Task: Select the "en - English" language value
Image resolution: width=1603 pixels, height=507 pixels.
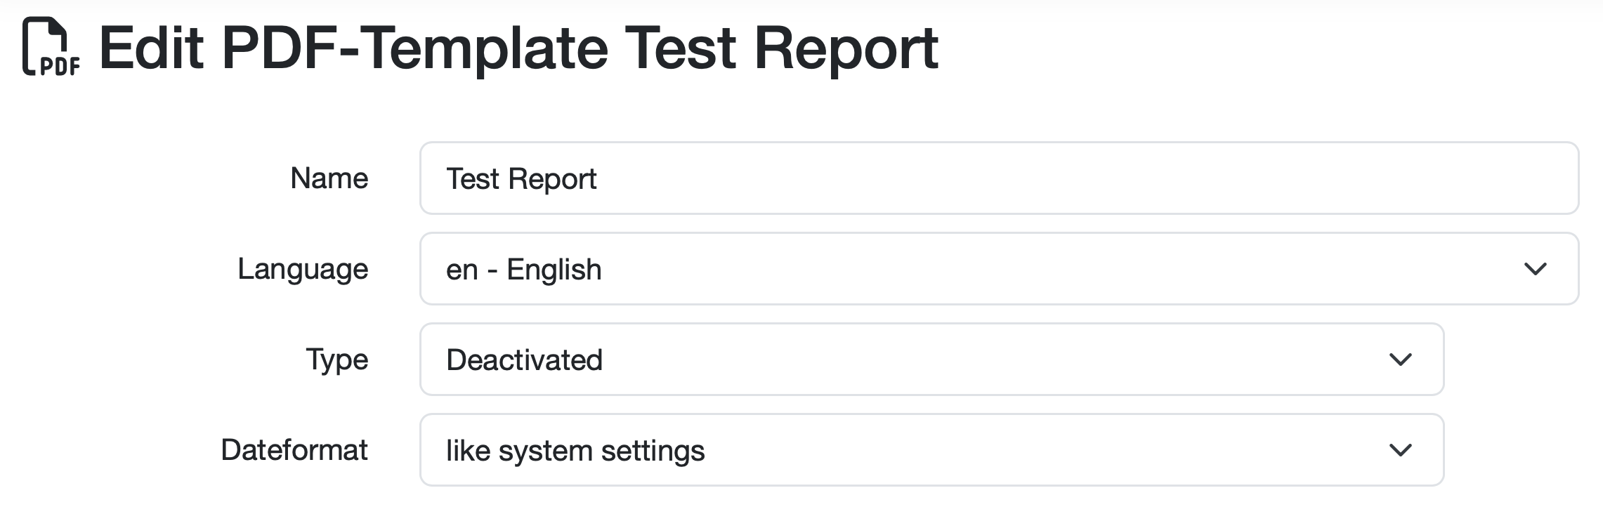Action: click(x=524, y=269)
